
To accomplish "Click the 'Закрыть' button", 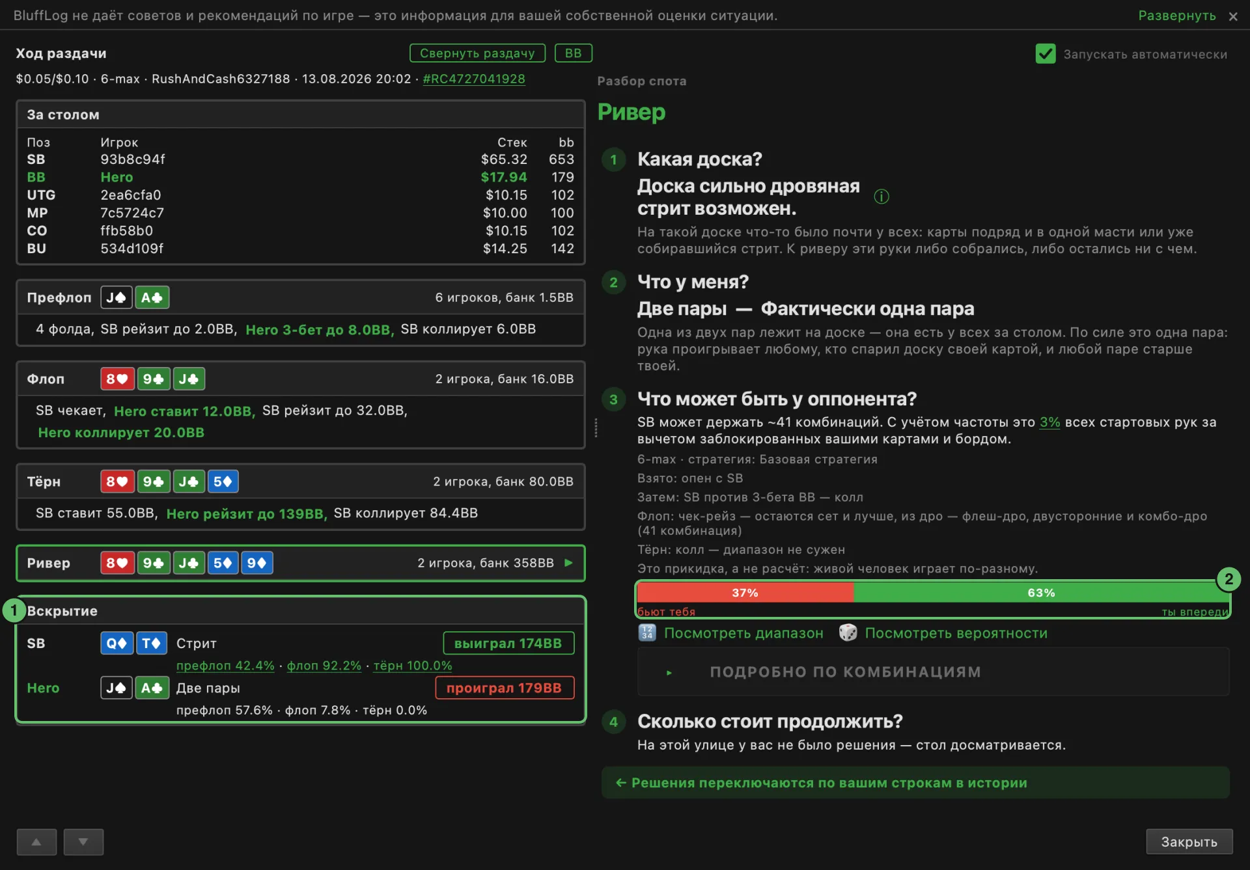I will tap(1189, 841).
